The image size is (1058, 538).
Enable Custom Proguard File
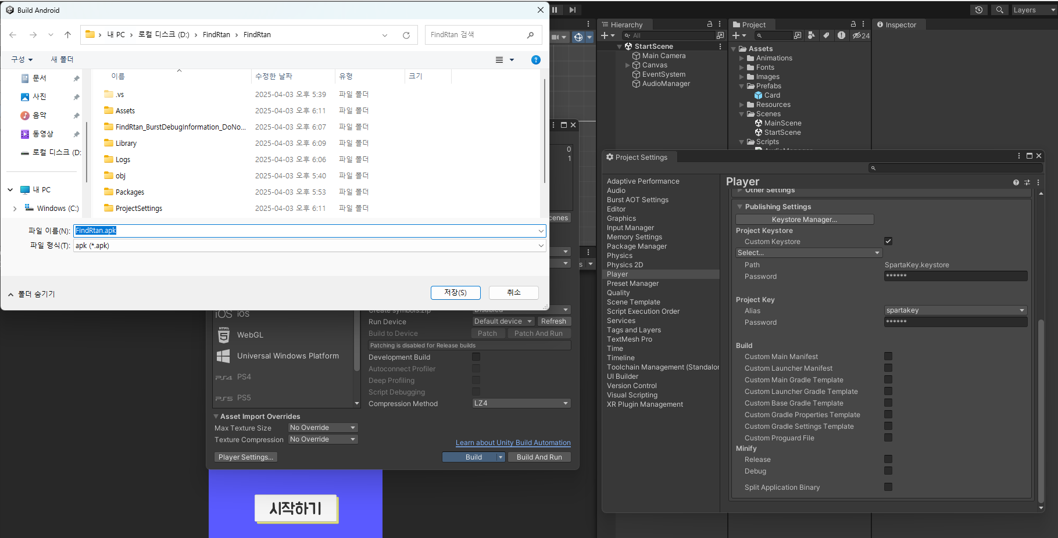coord(888,437)
